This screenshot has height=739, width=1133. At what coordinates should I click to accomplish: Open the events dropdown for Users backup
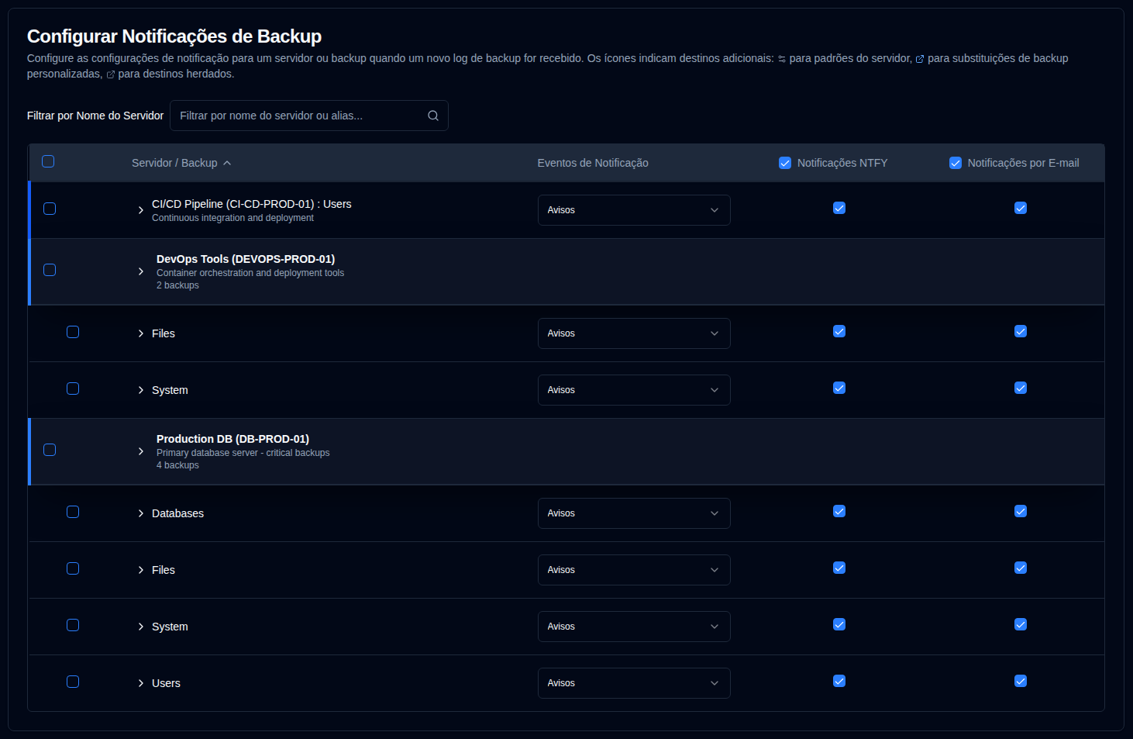(634, 683)
